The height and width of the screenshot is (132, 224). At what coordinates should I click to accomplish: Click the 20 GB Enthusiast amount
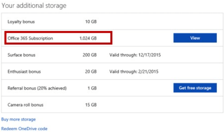[91, 72]
